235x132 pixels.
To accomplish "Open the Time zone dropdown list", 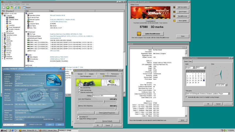I will [x=229, y=94].
